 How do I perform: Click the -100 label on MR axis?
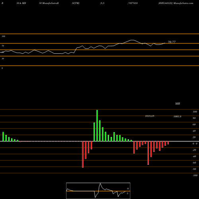click(x=195, y=176)
